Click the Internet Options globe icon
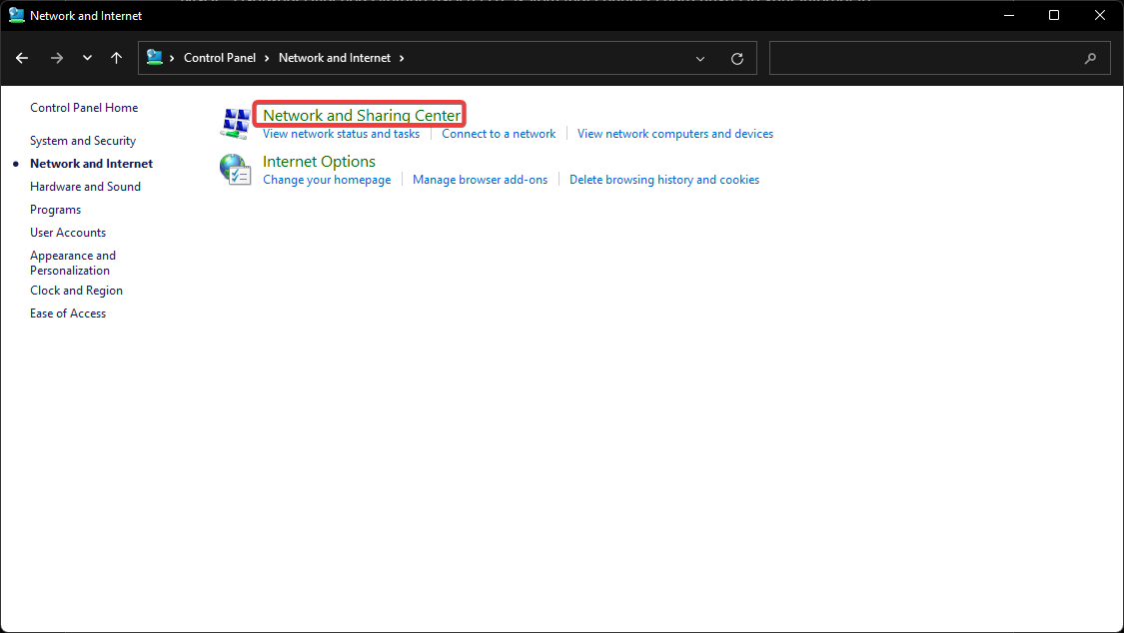 point(236,169)
